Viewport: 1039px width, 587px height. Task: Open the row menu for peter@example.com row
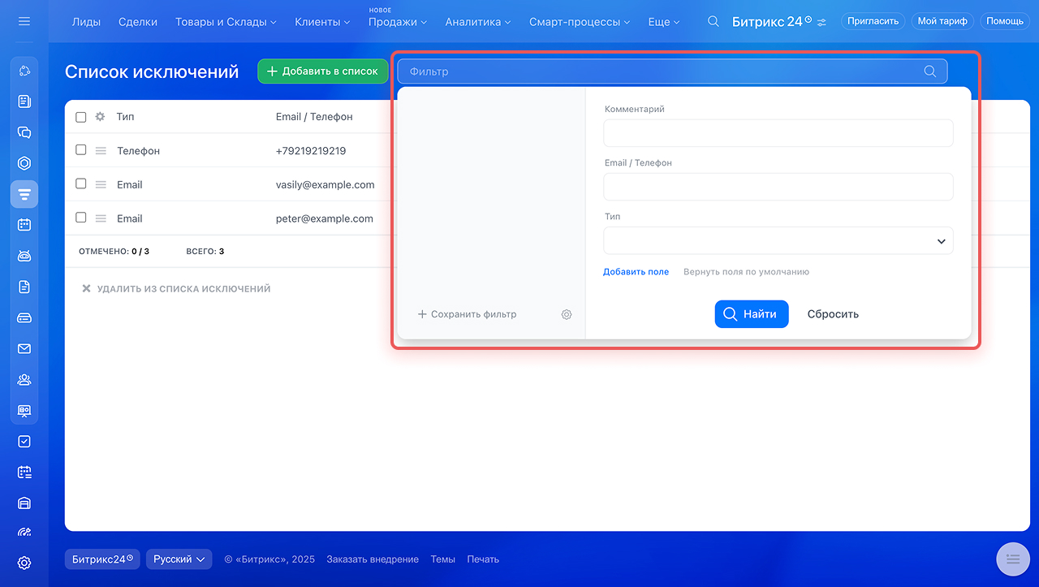101,218
